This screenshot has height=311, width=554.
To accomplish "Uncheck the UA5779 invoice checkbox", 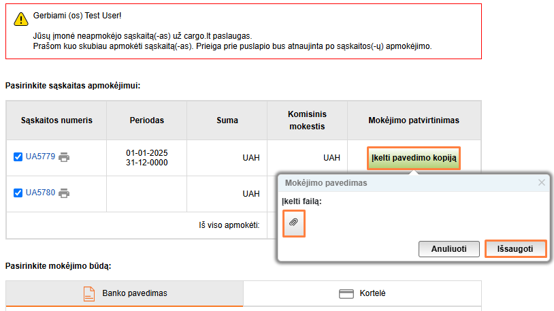I will click(x=18, y=157).
